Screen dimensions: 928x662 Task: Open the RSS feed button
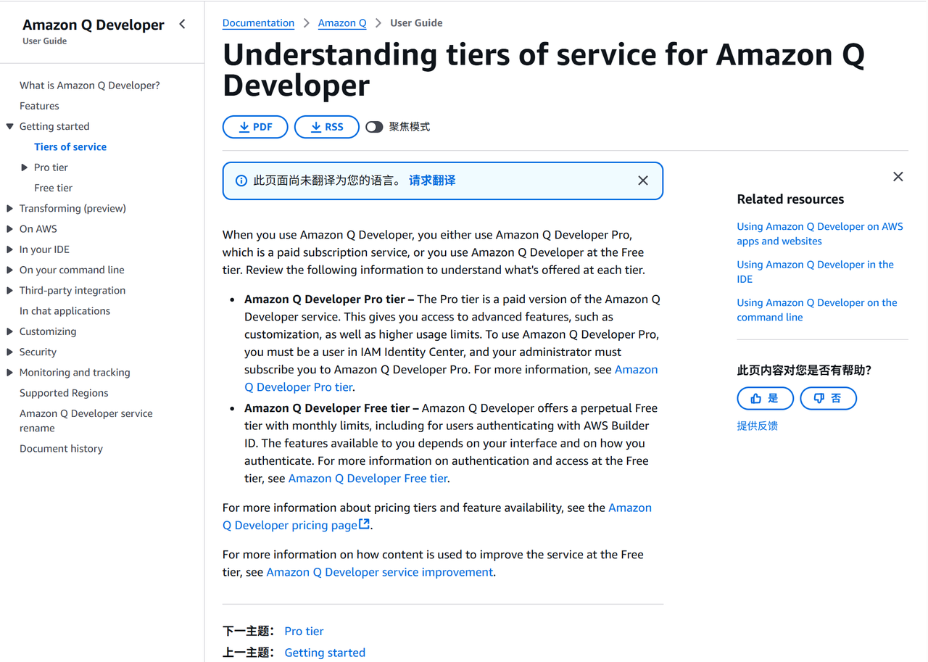[326, 127]
